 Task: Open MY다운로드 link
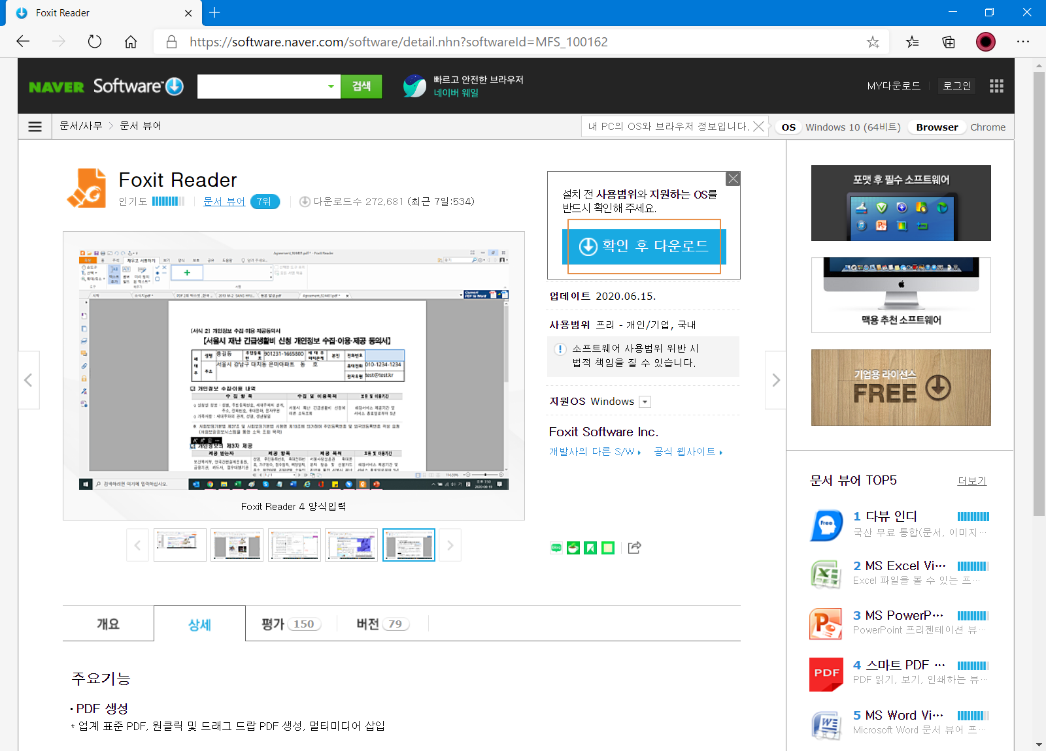(x=894, y=86)
